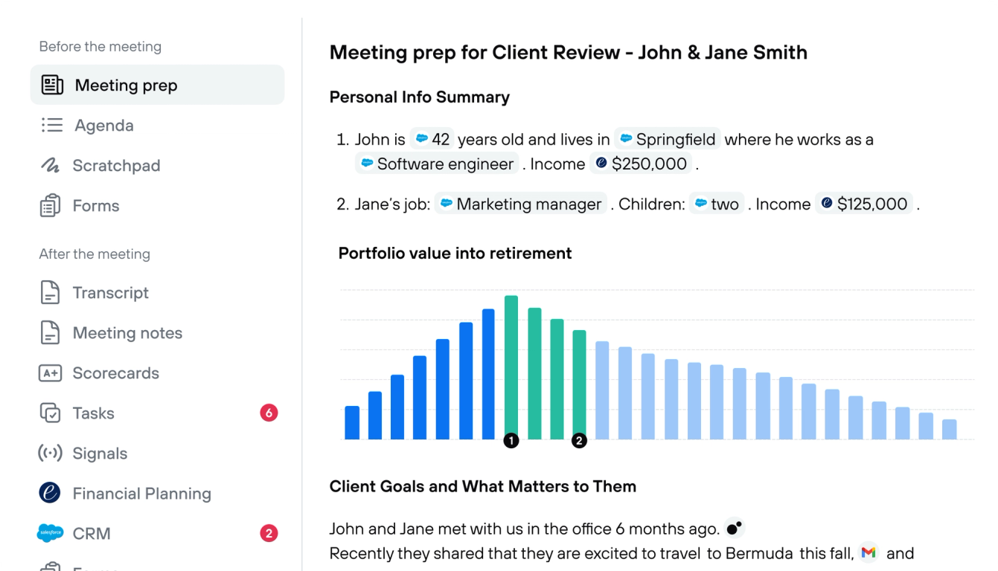This screenshot has width=998, height=571.
Task: Open Financial Planning icon in sidebar
Action: click(50, 493)
